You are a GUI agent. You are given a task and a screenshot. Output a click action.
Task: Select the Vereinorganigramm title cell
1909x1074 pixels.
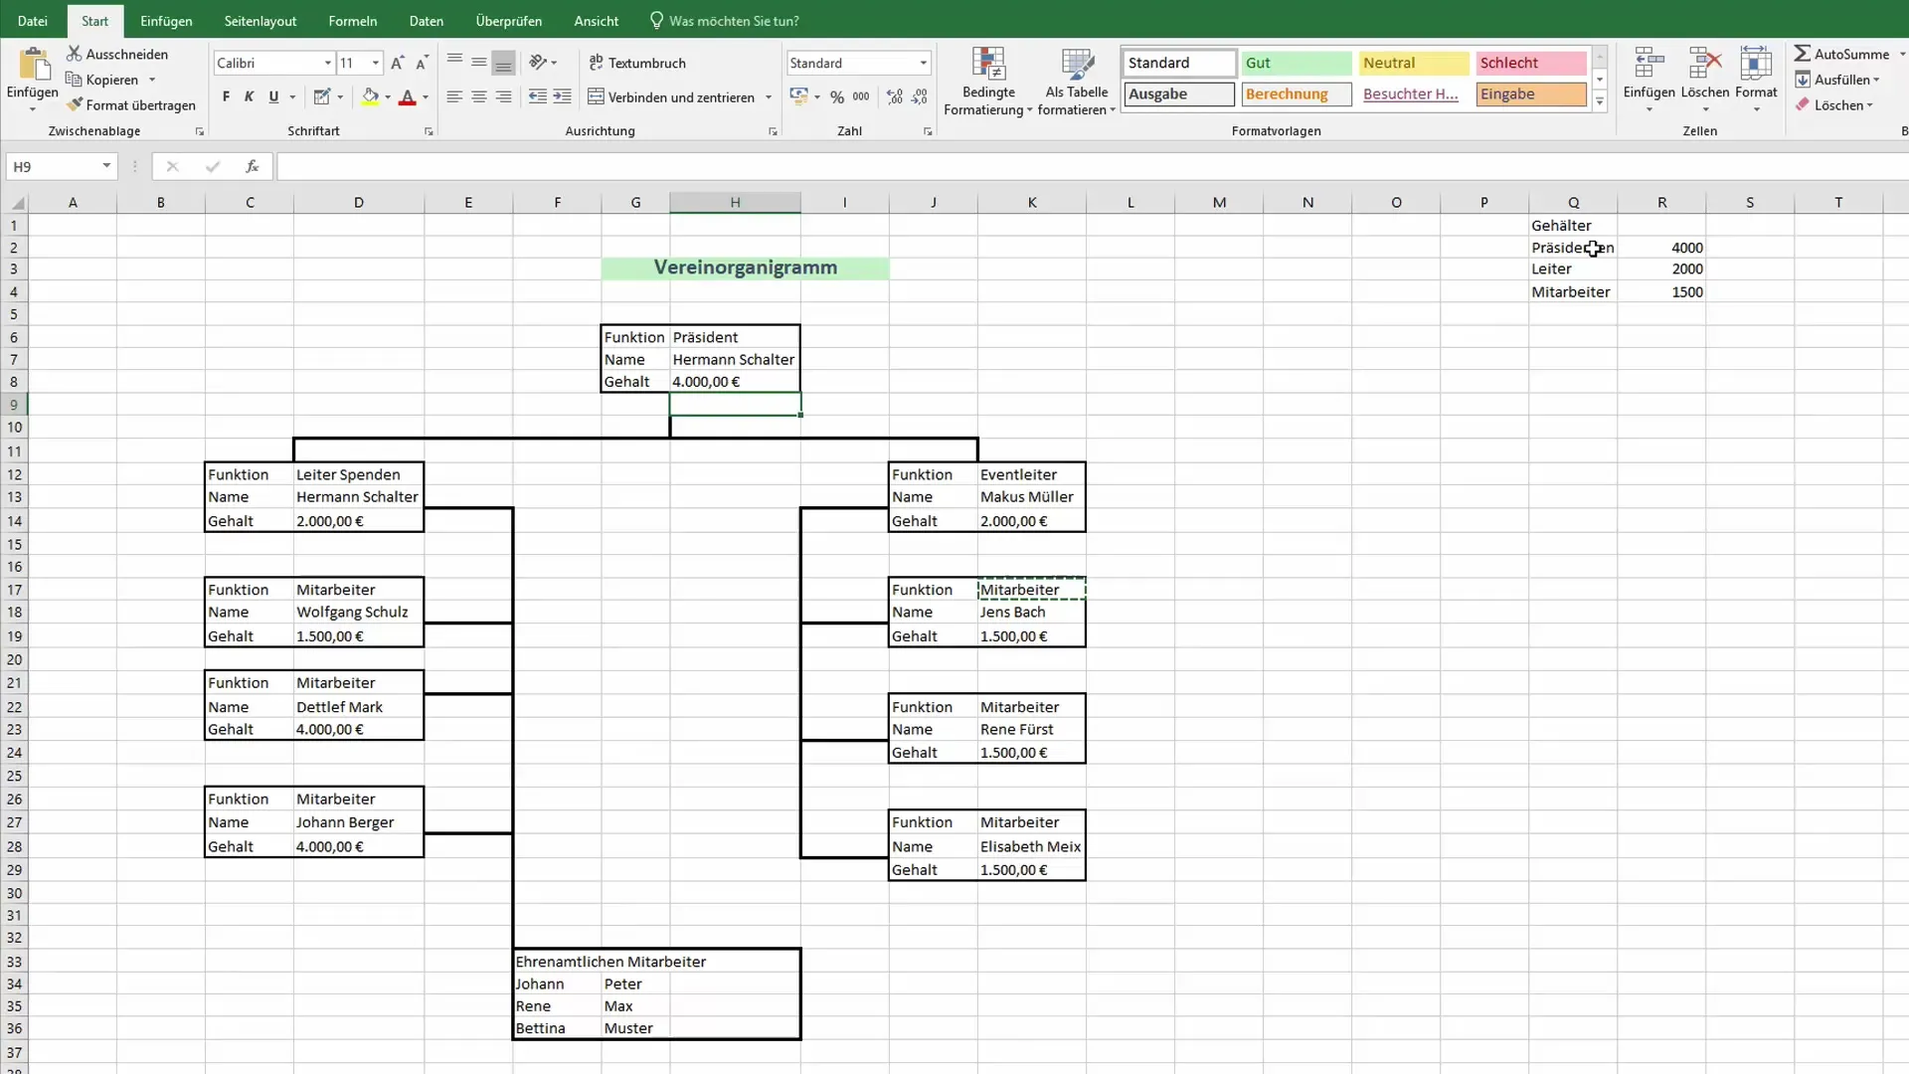[x=745, y=268]
